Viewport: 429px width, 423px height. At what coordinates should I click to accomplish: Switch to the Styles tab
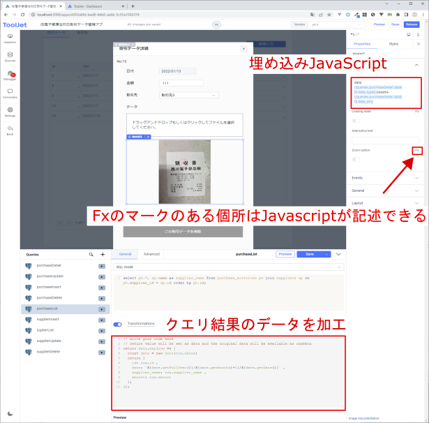click(x=393, y=44)
